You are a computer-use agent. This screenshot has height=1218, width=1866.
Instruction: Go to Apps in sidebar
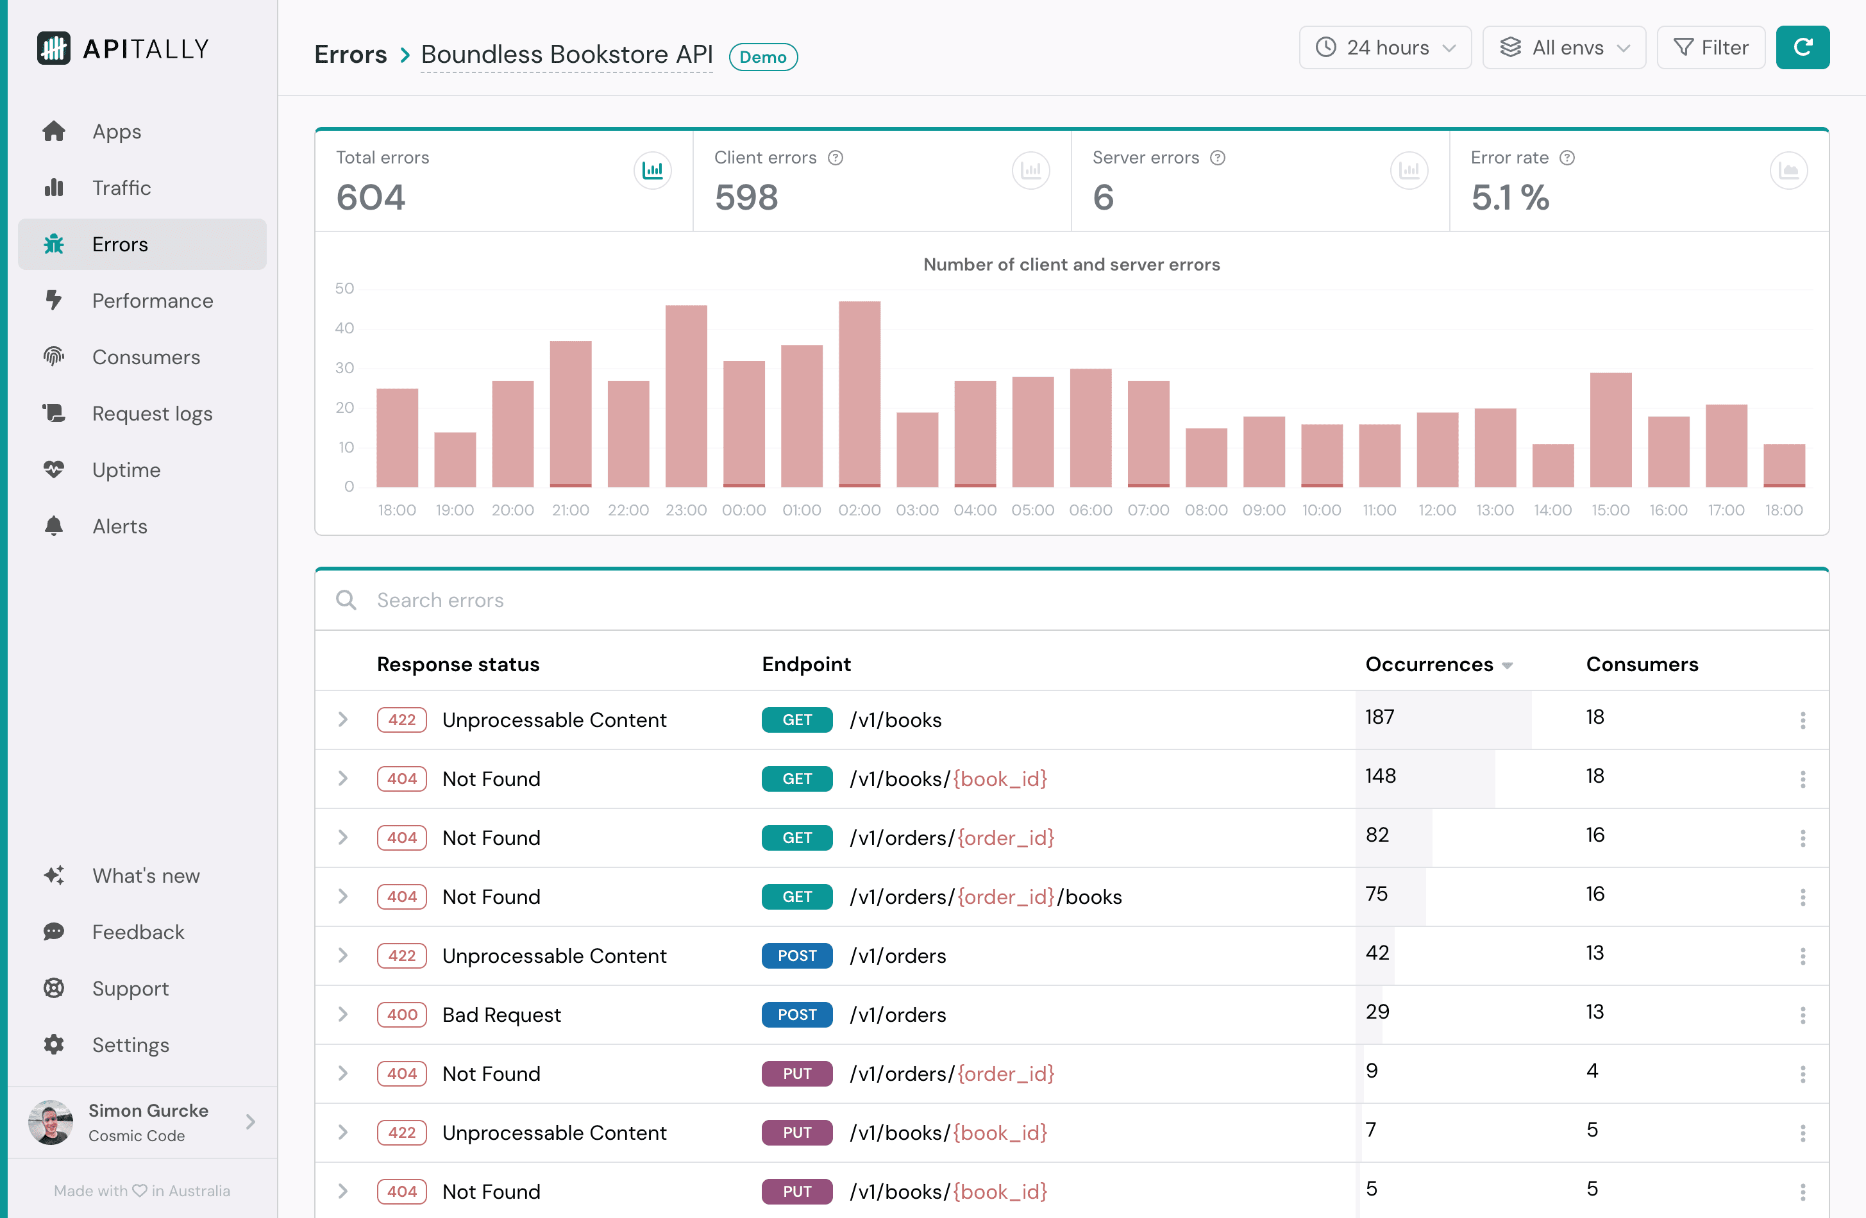(x=143, y=131)
